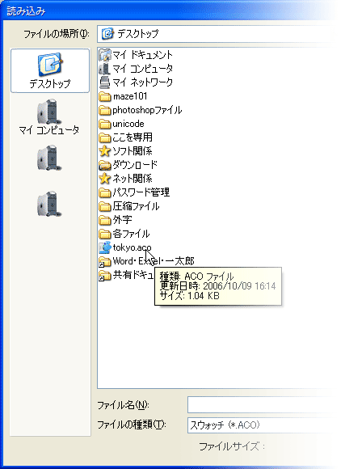
Task: Select the tokyo.aco swatch file
Action: pyautogui.click(x=125, y=247)
